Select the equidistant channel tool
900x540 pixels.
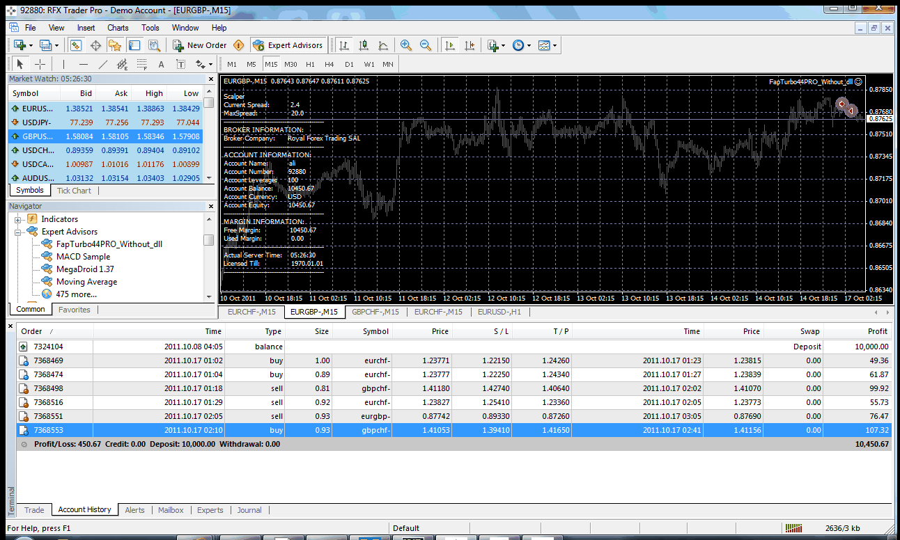tap(123, 64)
